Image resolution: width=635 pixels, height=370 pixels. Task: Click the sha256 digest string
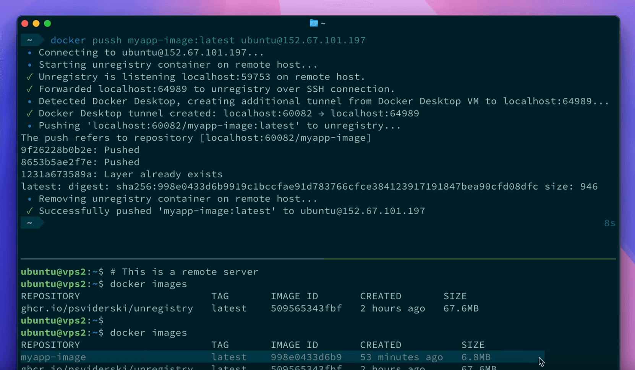tap(327, 187)
